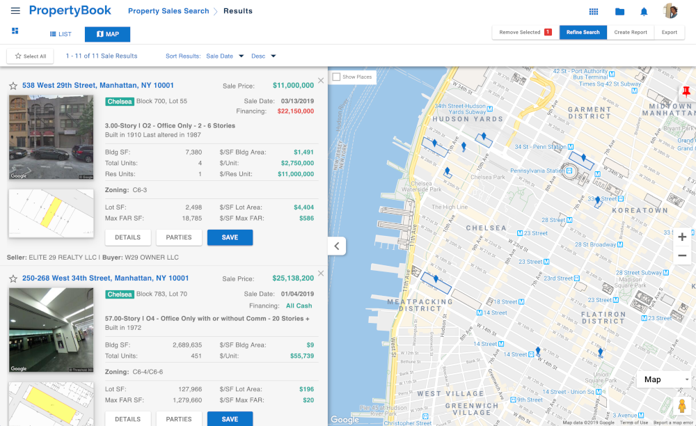696x426 pixels.
Task: Click Refine Search button
Action: point(583,33)
